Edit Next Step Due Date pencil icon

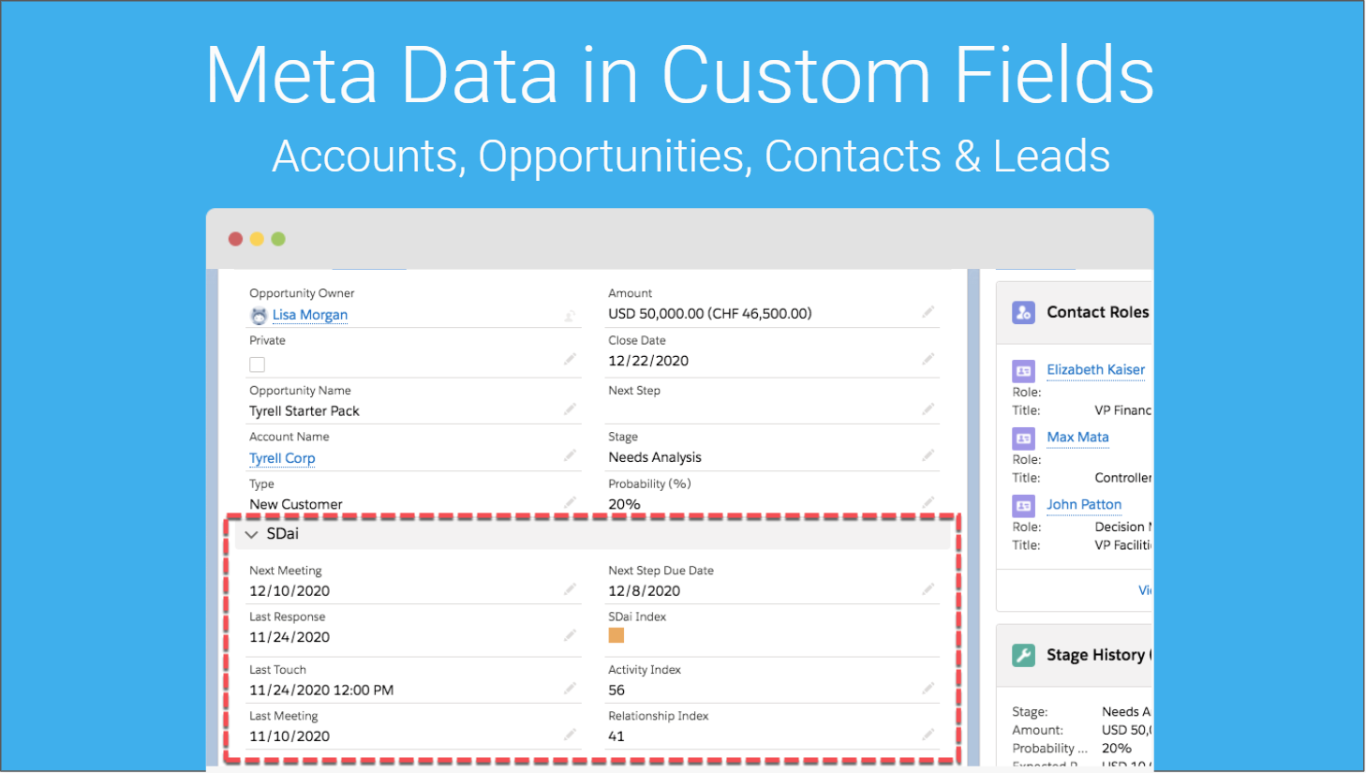coord(928,588)
